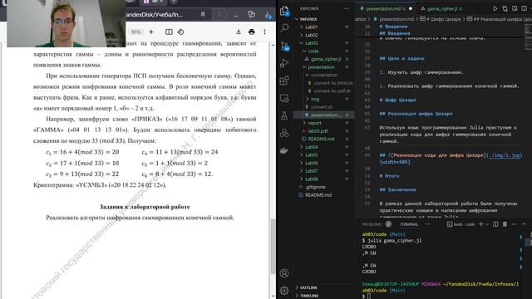Follow ./img/1.jpg link in editor

pos(505,155)
